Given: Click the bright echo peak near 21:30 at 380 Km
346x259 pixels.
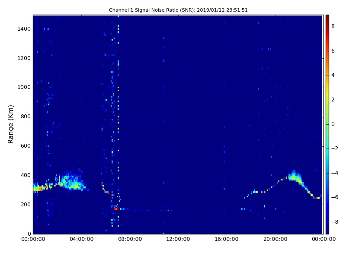Looking at the screenshot, I should click(294, 176).
